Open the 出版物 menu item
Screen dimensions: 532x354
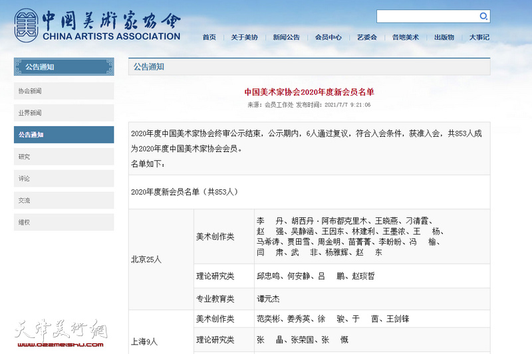[444, 37]
